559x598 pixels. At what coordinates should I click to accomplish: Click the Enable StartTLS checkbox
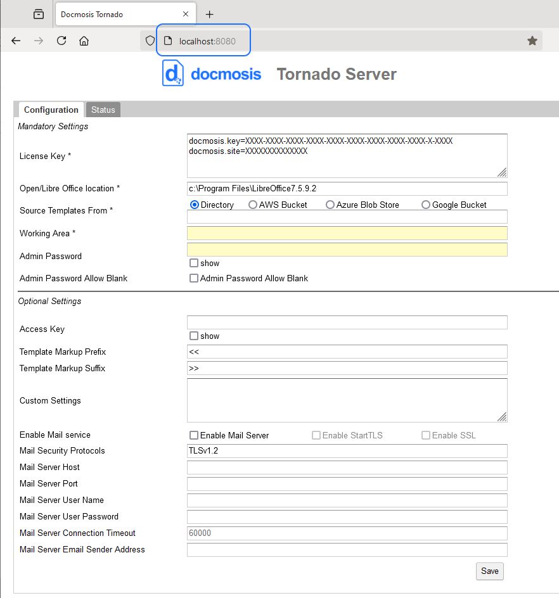[316, 435]
